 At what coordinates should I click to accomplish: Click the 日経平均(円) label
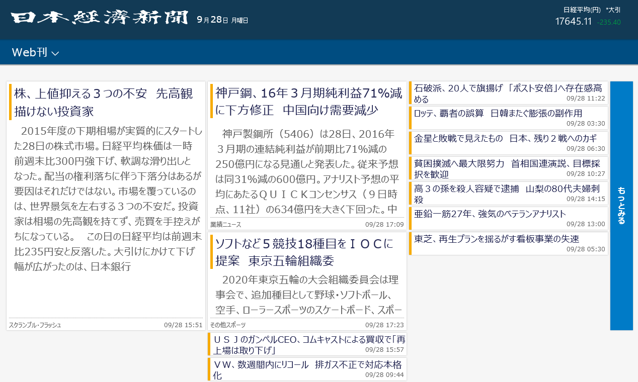click(x=582, y=10)
